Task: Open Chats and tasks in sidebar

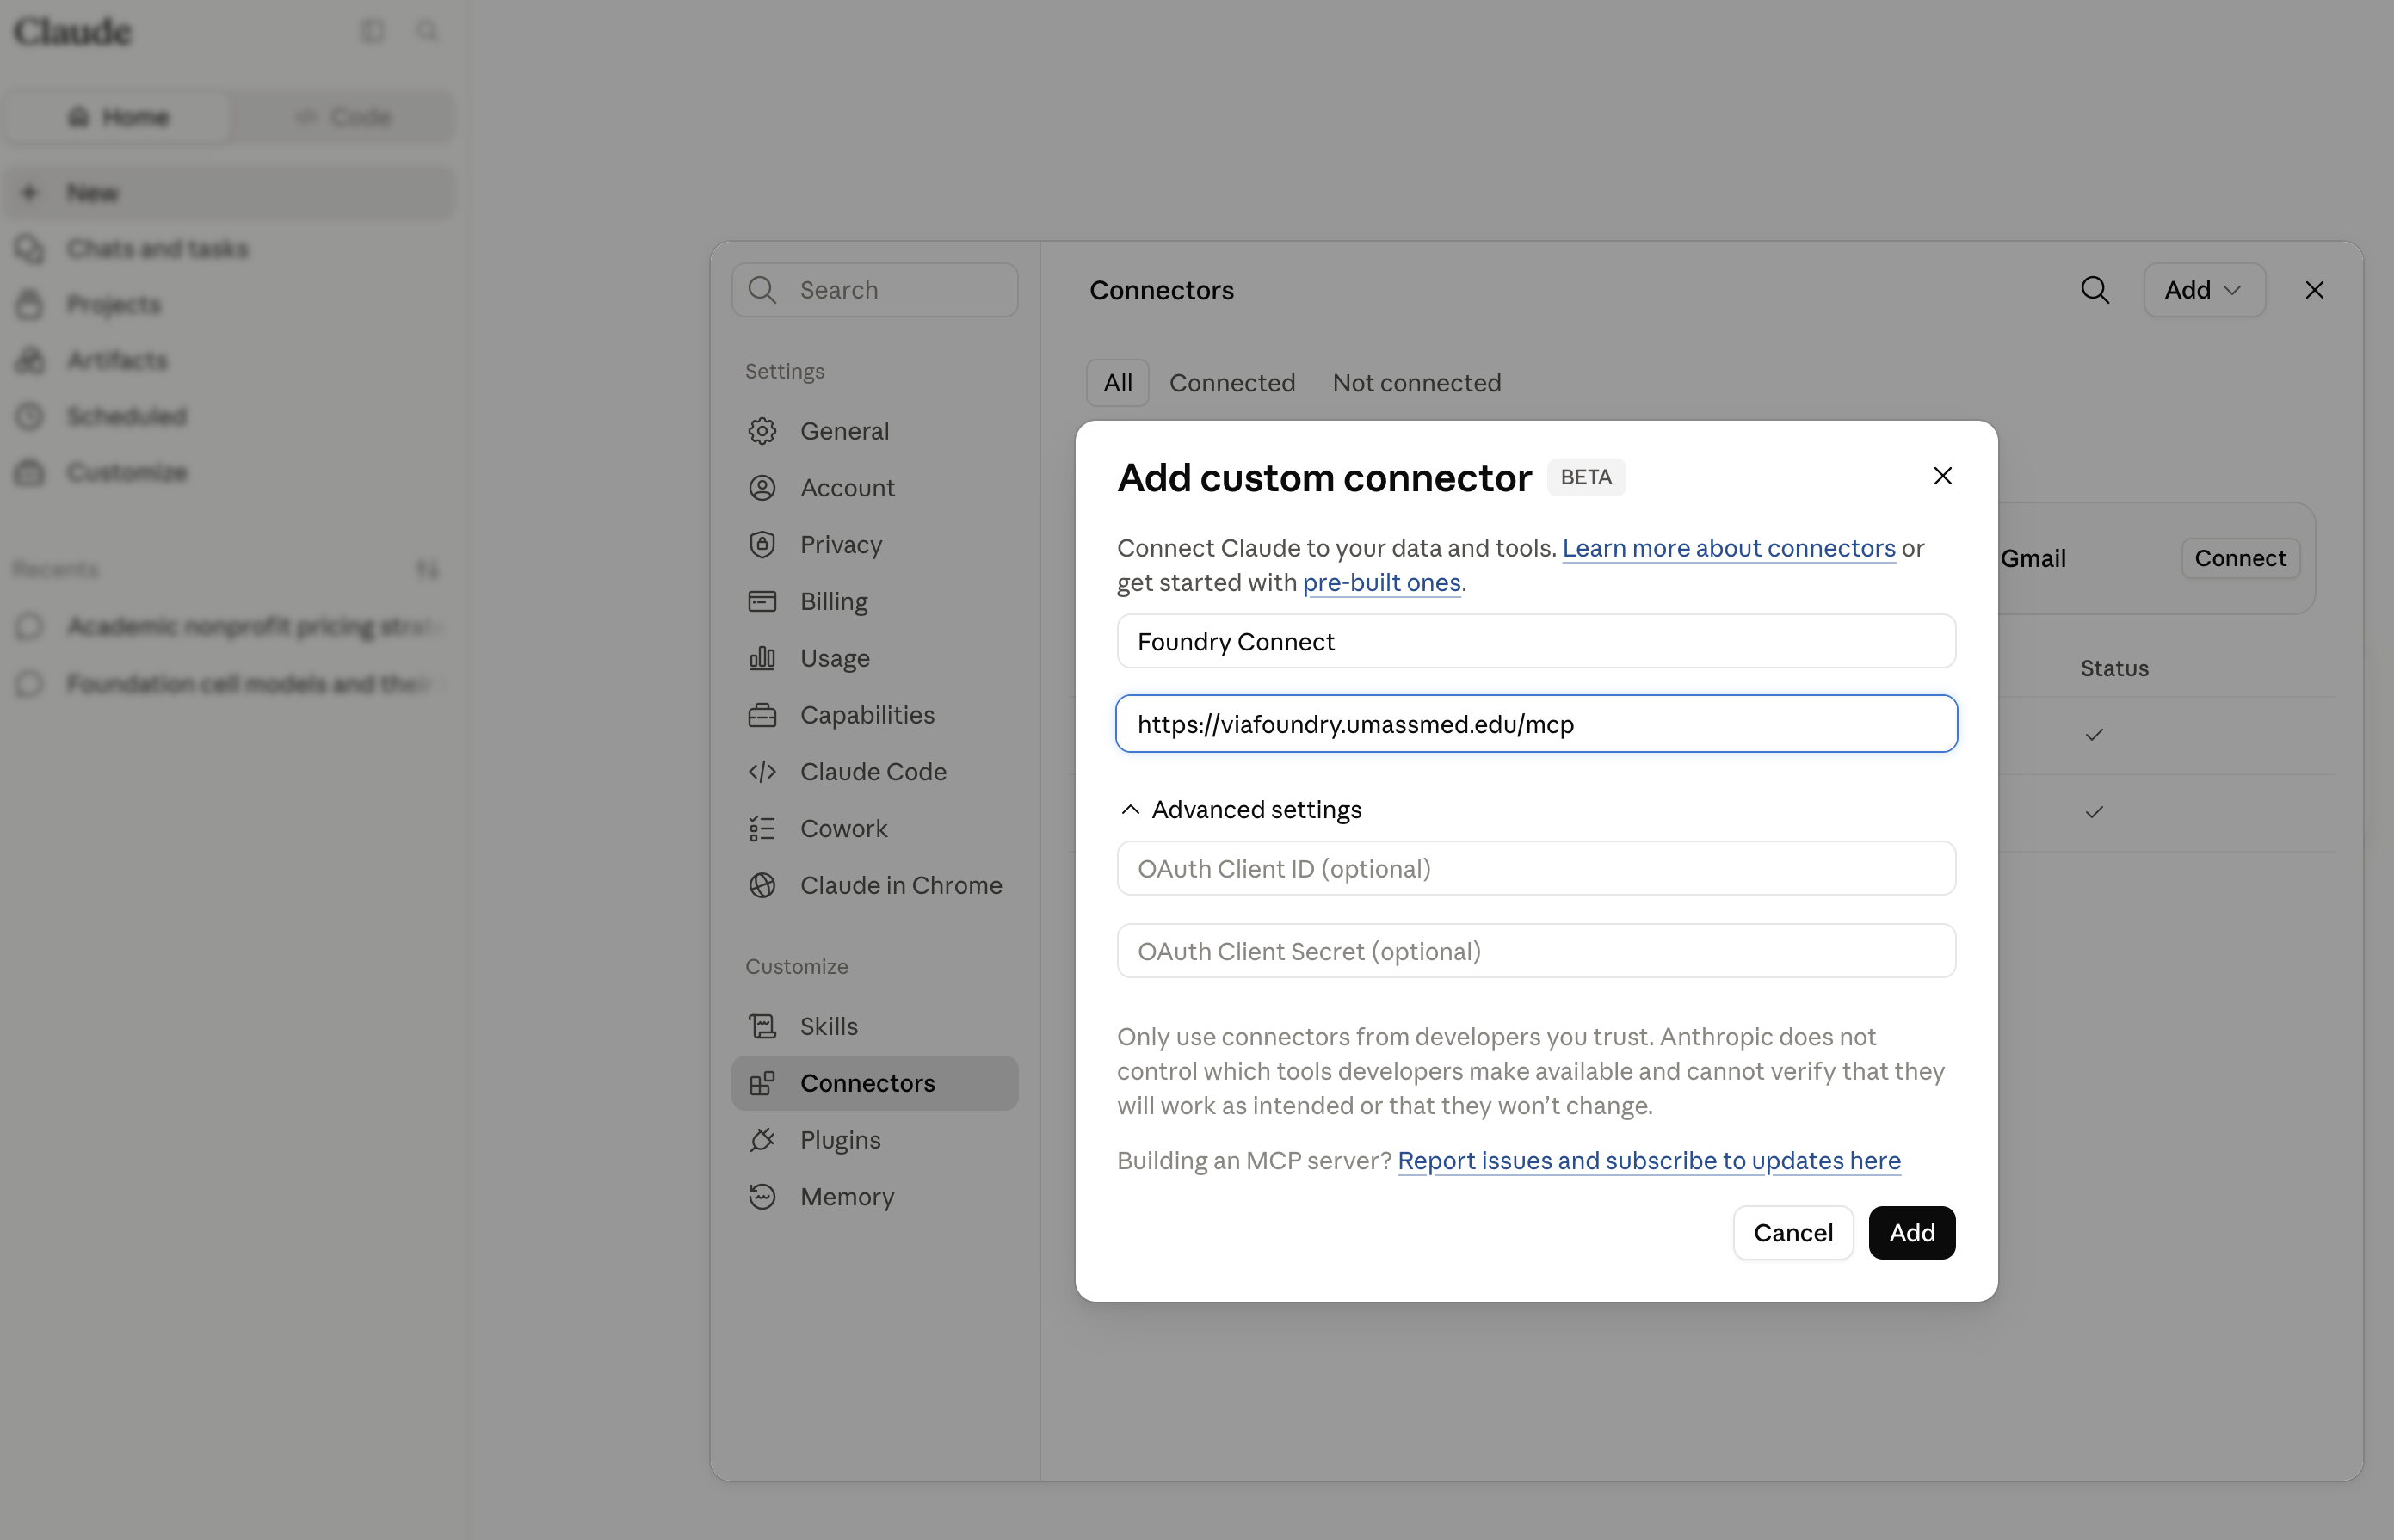Action: pyautogui.click(x=229, y=248)
